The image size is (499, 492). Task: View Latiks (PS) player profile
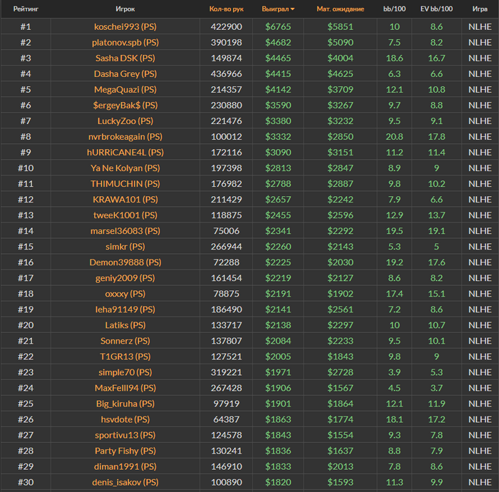pos(125,324)
